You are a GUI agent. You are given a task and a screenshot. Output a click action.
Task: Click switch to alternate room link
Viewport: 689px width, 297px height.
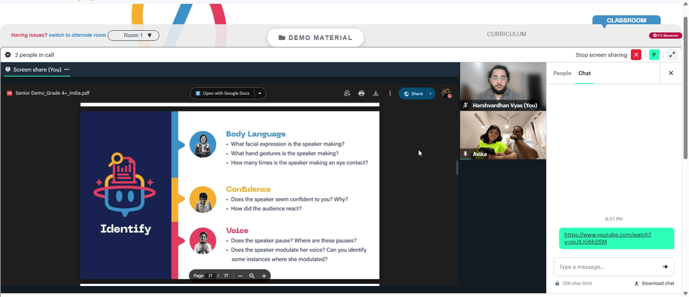[77, 35]
